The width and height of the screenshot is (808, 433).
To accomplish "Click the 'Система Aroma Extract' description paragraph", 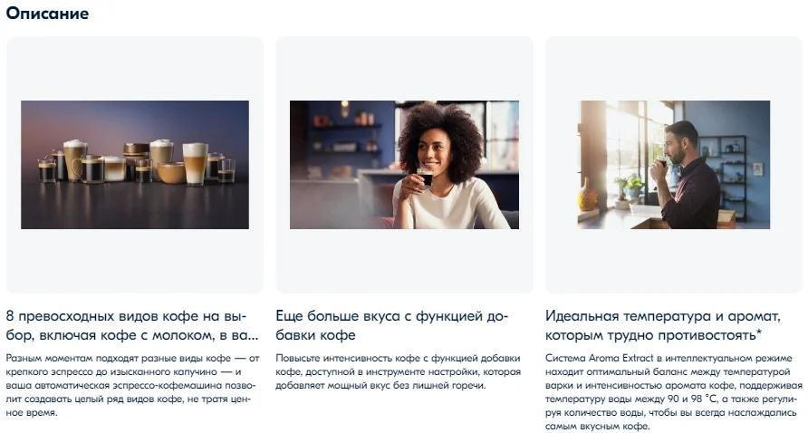I will 674,392.
